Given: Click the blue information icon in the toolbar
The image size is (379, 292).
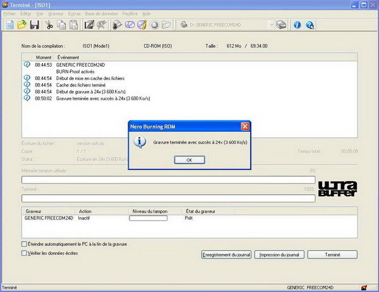Looking at the screenshot, I should coord(298,25).
